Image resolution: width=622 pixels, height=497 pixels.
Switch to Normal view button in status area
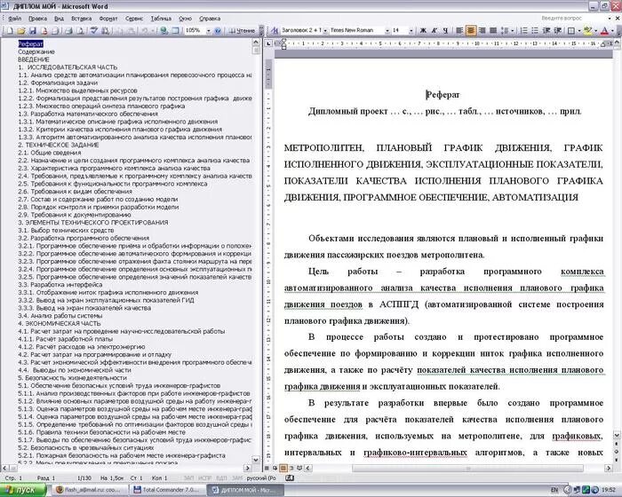pyautogui.click(x=267, y=468)
